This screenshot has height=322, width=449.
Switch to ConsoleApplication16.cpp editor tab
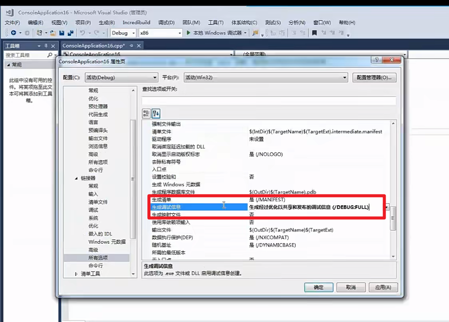click(x=94, y=46)
